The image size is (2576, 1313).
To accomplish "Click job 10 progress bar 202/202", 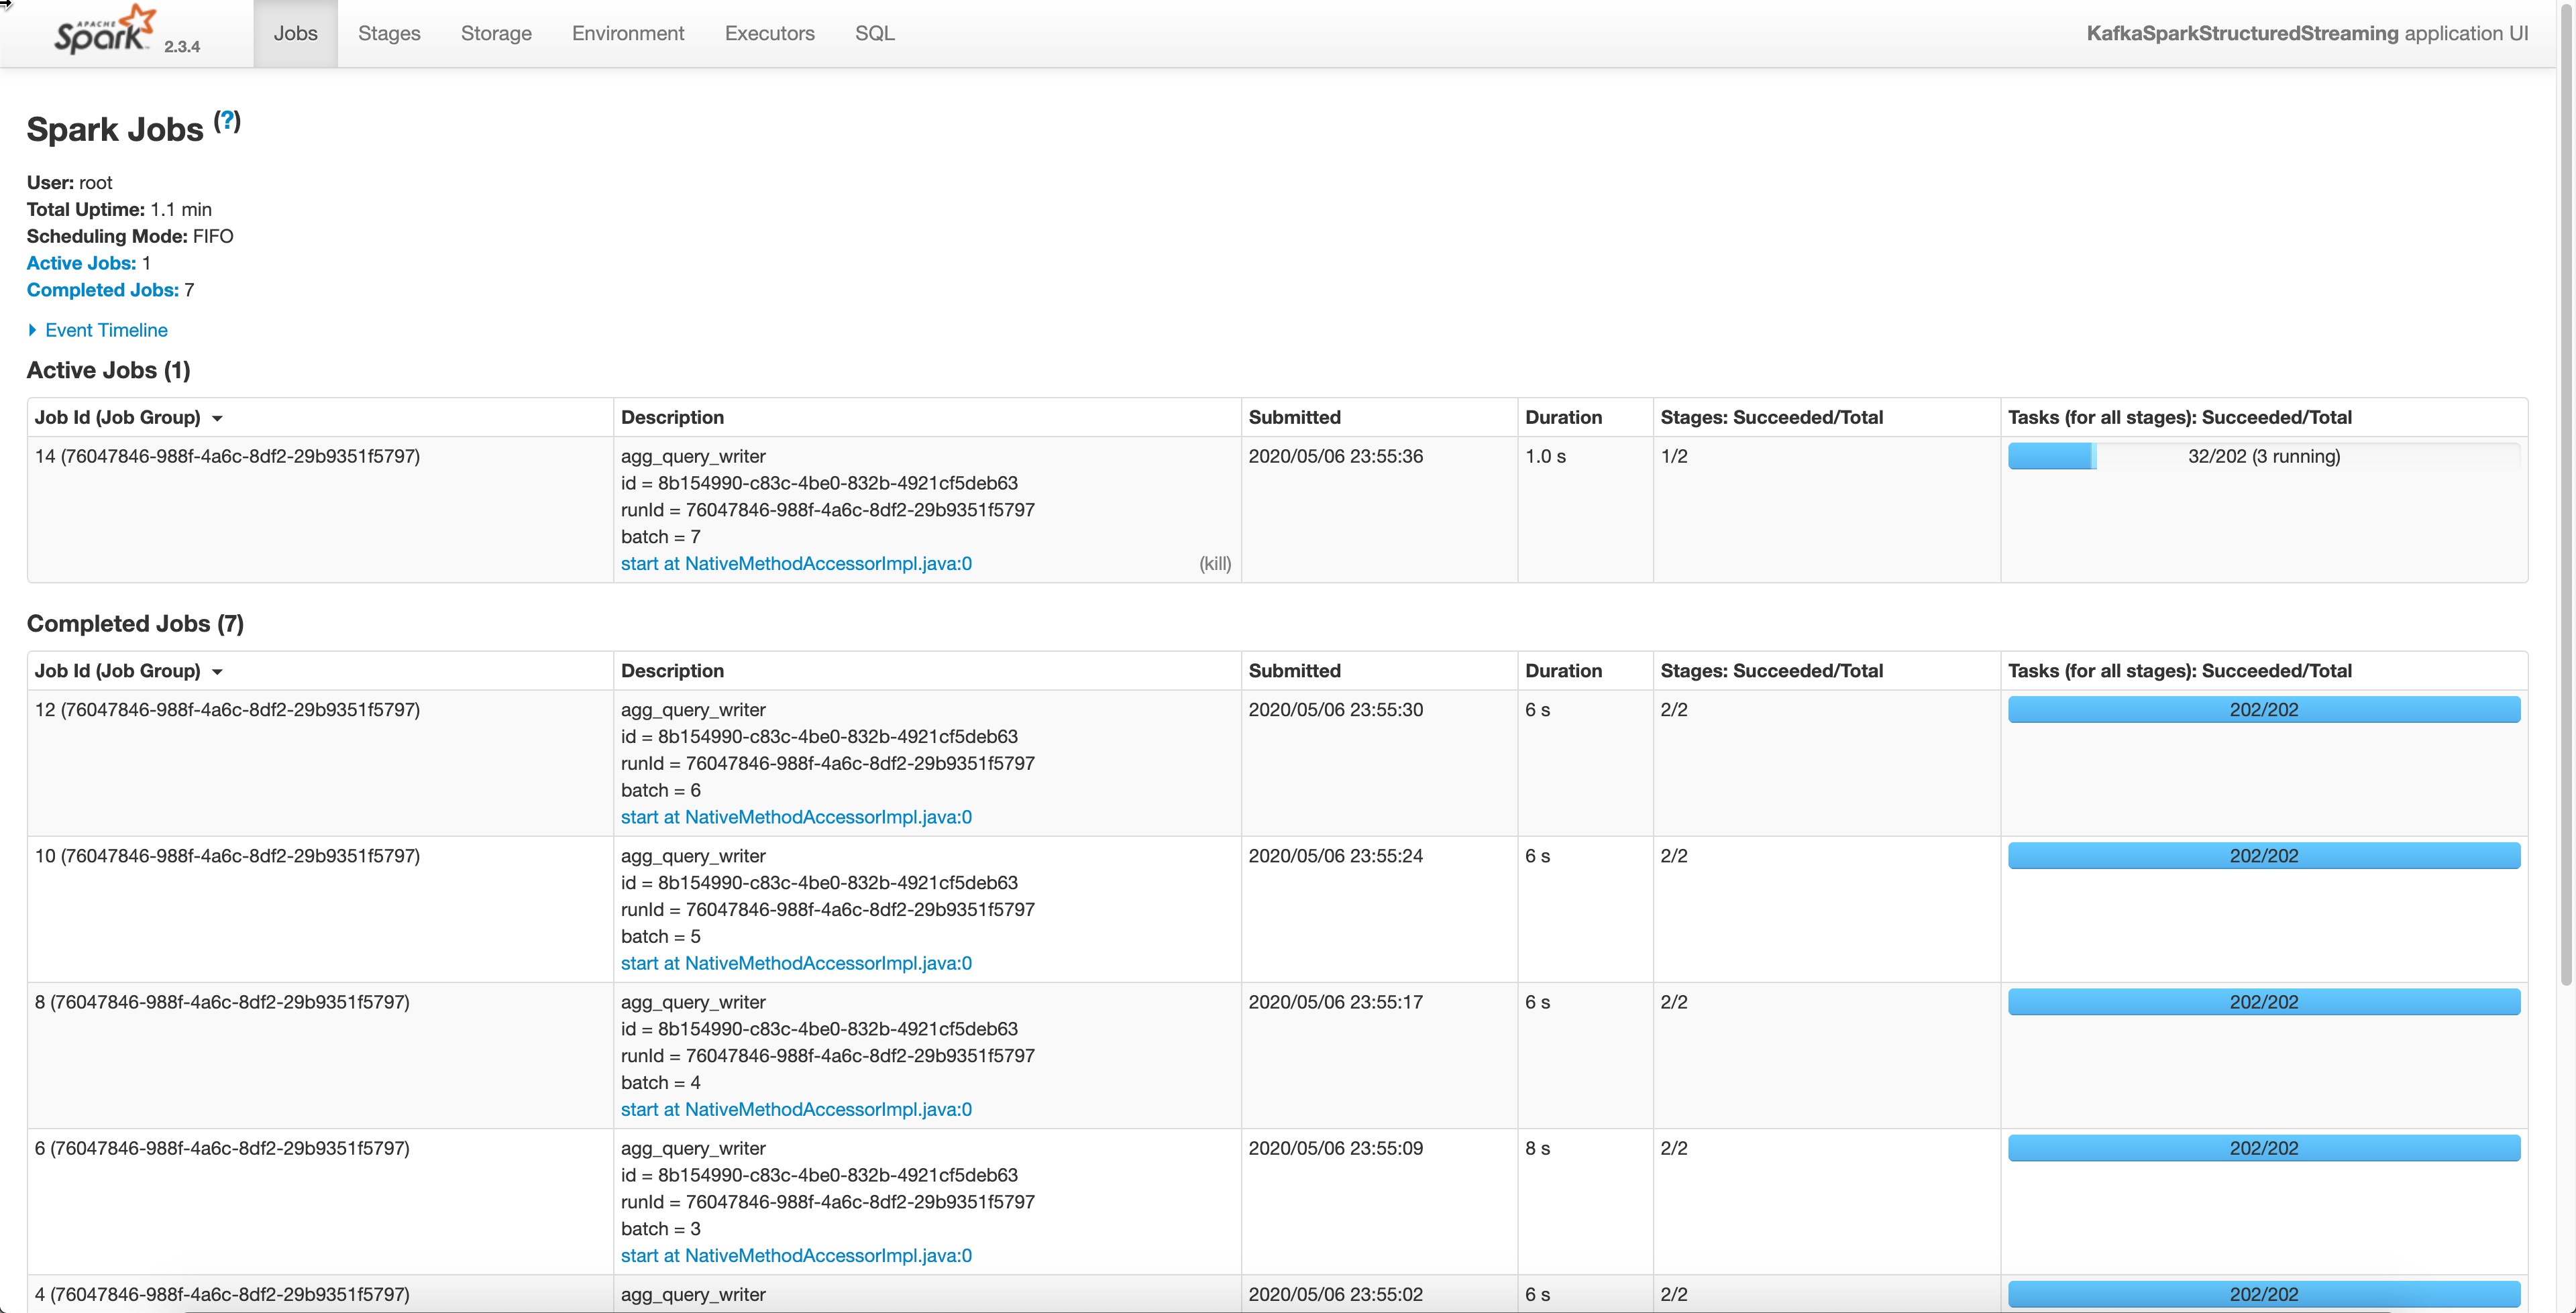I will pyautogui.click(x=2263, y=856).
